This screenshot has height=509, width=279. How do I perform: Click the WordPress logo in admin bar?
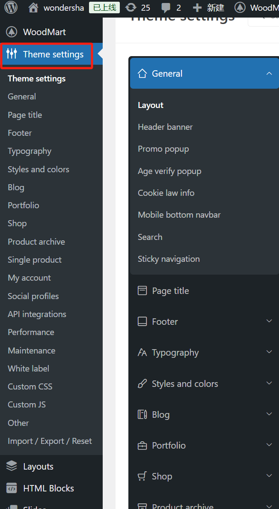pyautogui.click(x=11, y=7)
